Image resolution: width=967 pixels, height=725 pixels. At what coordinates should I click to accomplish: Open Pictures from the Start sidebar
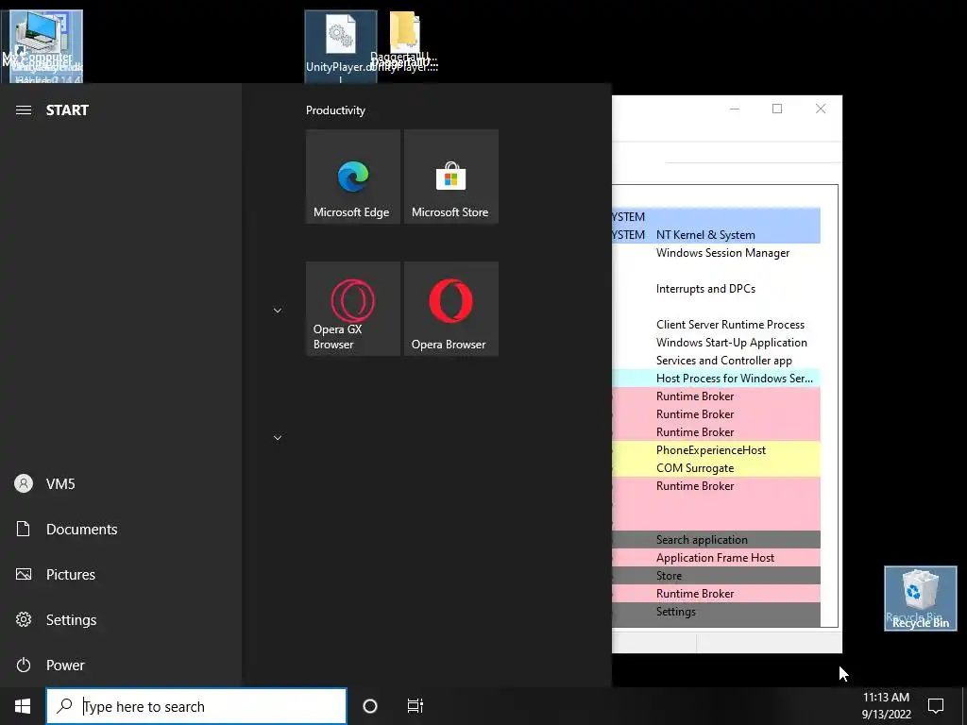121,574
